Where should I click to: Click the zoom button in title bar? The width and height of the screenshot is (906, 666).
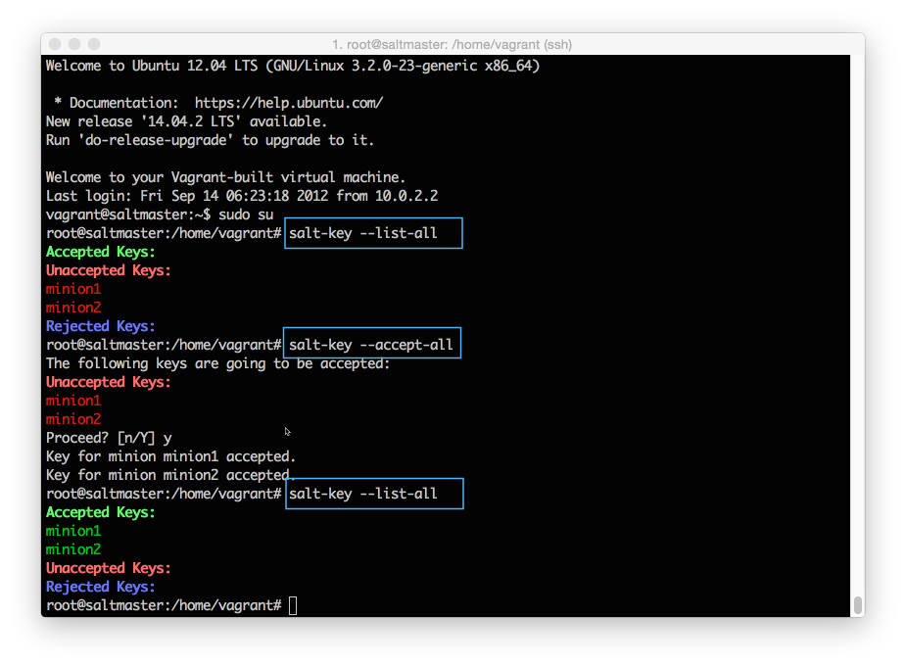(x=94, y=44)
